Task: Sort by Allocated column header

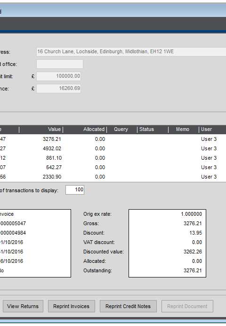Action: point(85,130)
